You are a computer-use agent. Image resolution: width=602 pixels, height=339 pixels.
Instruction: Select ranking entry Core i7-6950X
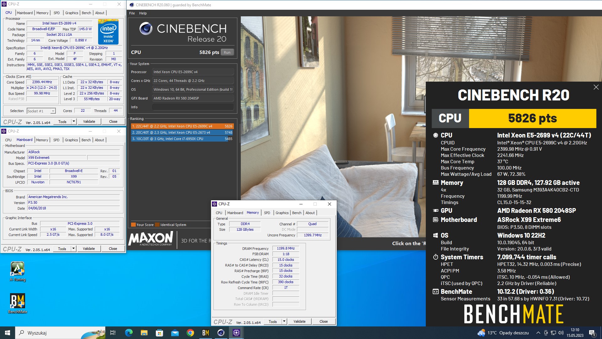182,139
